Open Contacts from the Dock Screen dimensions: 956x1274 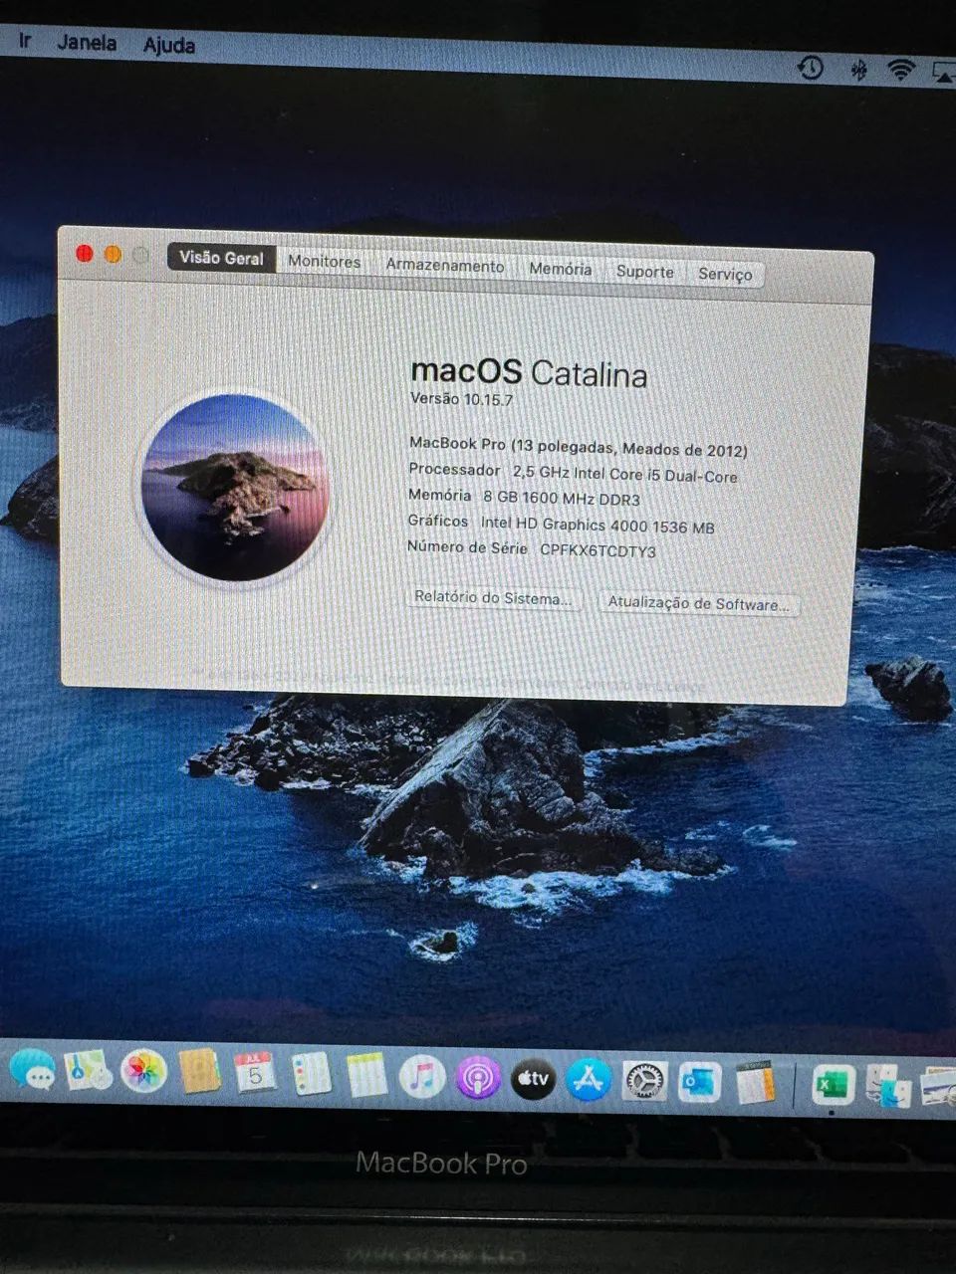click(200, 1072)
